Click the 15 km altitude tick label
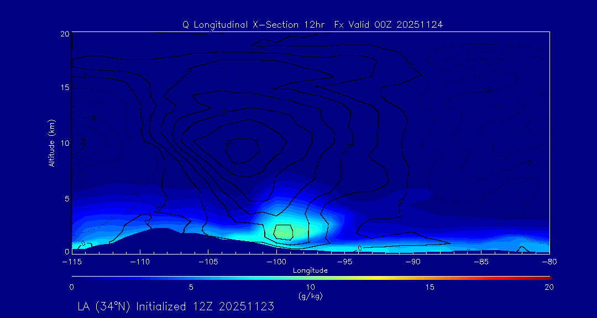This screenshot has height=318, width=597. point(64,88)
